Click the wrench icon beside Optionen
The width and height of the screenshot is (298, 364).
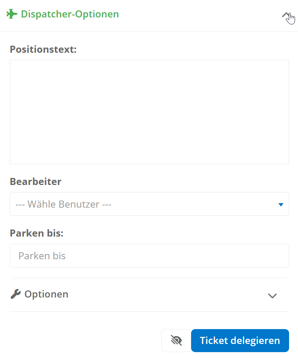click(x=16, y=294)
